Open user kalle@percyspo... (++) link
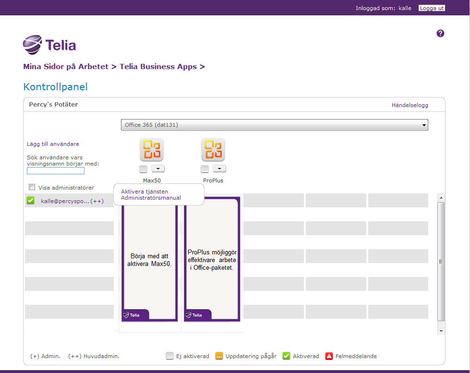 click(x=72, y=201)
